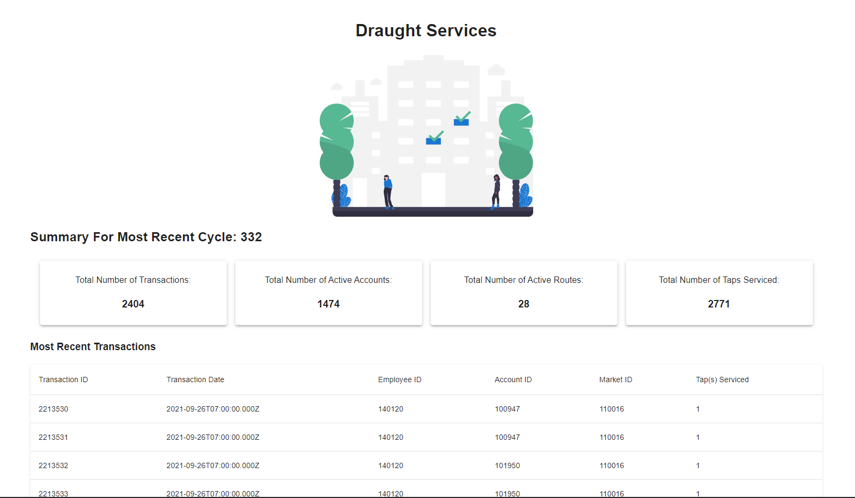Click the left green tree graphic
855x498 pixels.
pos(336,142)
